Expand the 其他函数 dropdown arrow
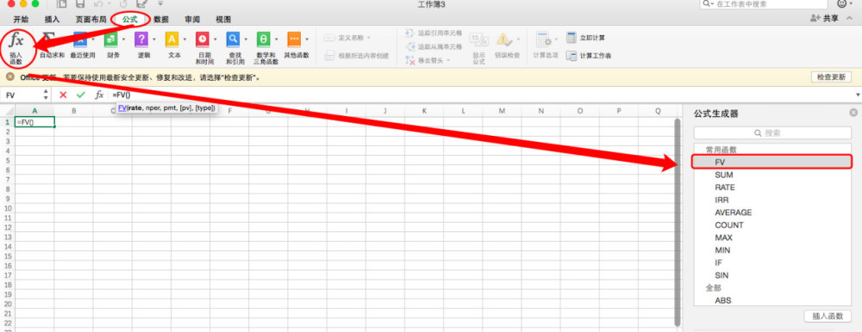 (x=308, y=39)
